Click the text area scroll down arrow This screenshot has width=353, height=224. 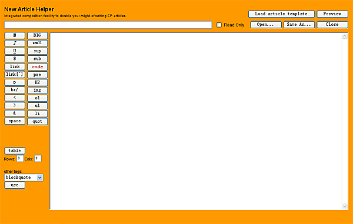345,206
